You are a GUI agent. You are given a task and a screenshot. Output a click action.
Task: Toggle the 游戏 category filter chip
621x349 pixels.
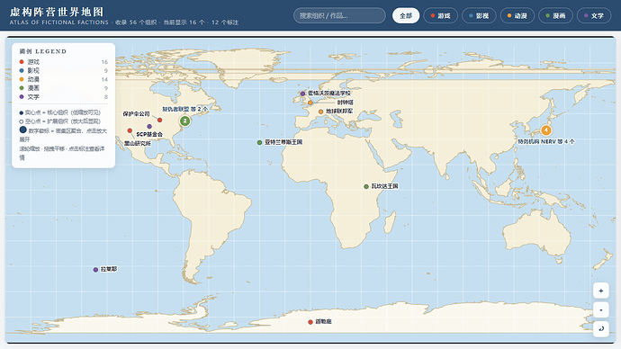pyautogui.click(x=440, y=16)
